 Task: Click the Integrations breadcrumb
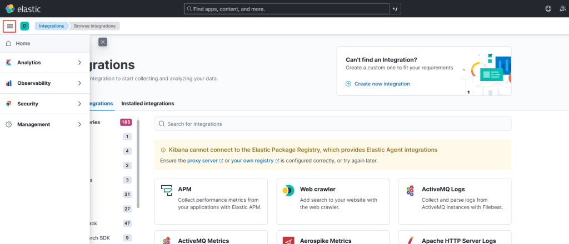pos(51,26)
